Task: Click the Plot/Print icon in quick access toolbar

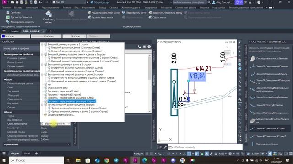Action: (x=36, y=2)
